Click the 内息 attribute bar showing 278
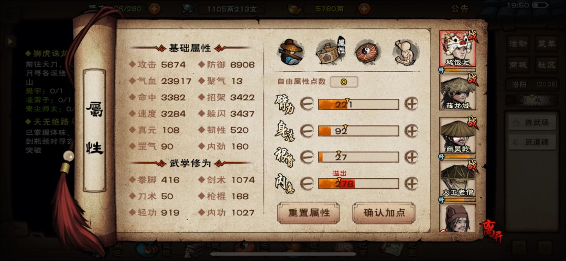The image size is (566, 261). pos(358,184)
